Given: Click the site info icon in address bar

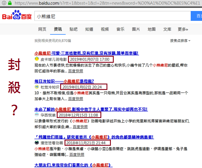Looking at the screenshot, I should pyautogui.click(x=4, y=3).
